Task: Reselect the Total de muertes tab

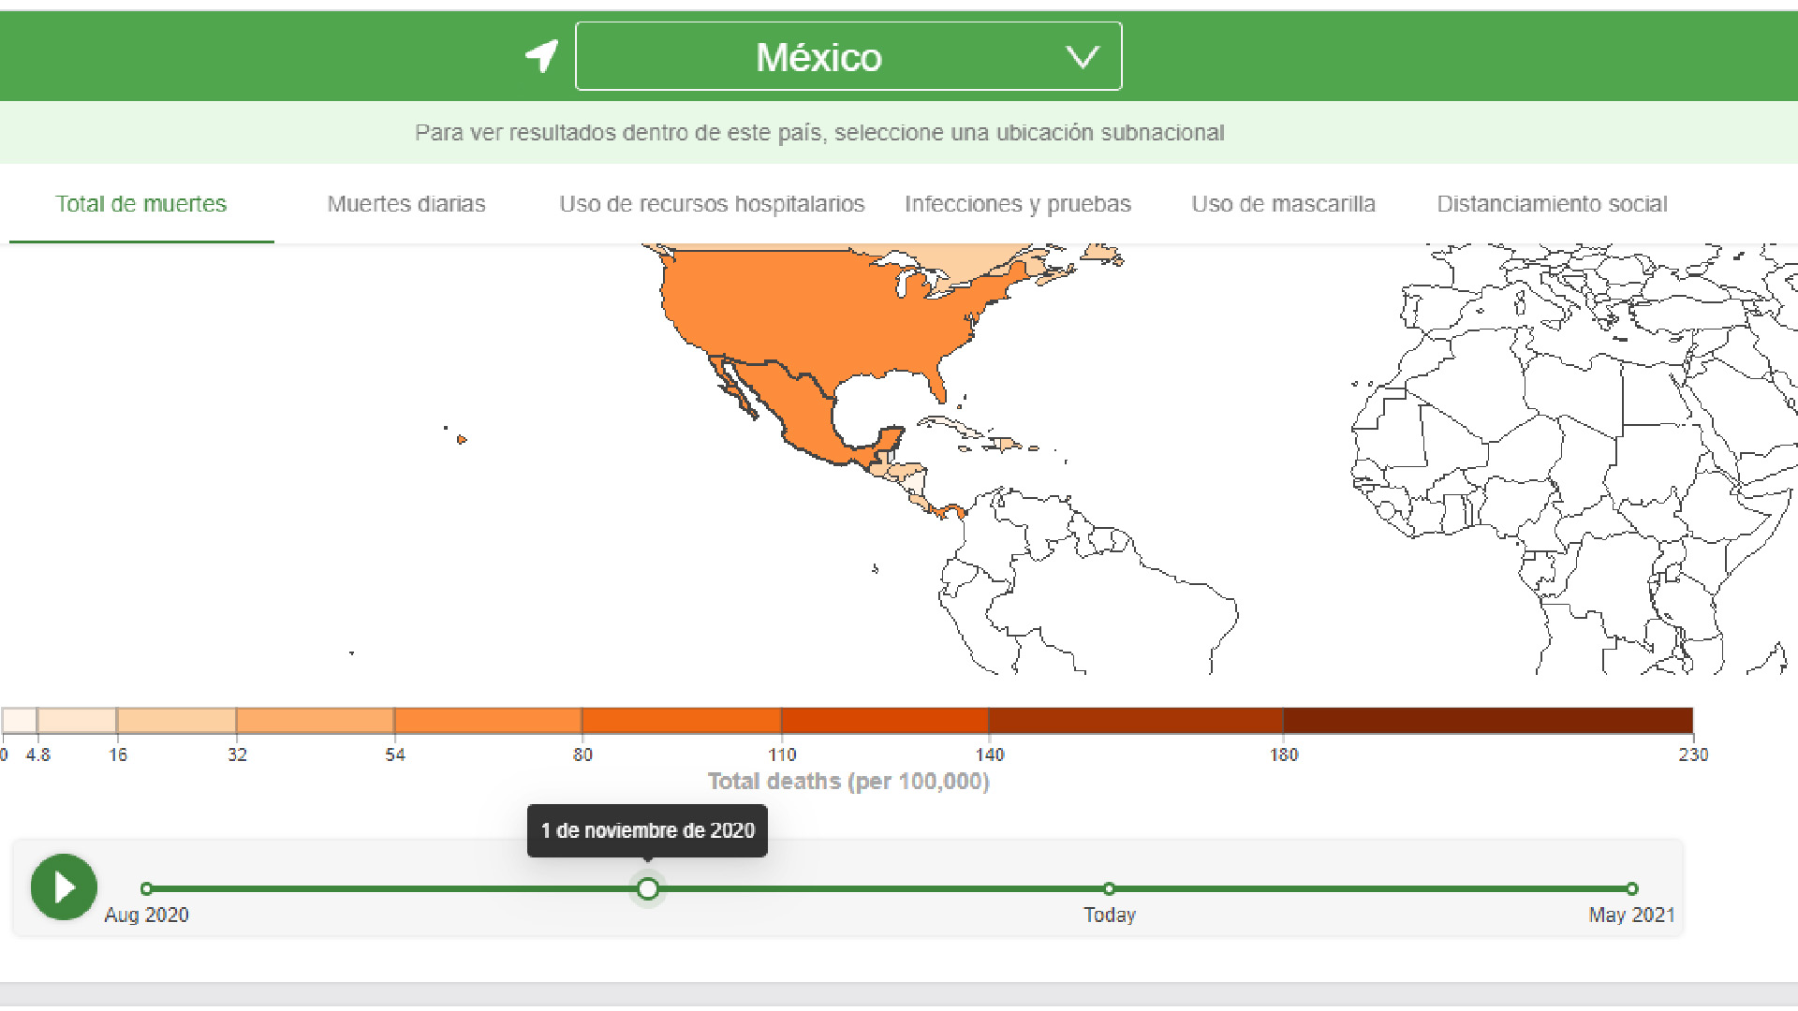Action: [x=140, y=203]
